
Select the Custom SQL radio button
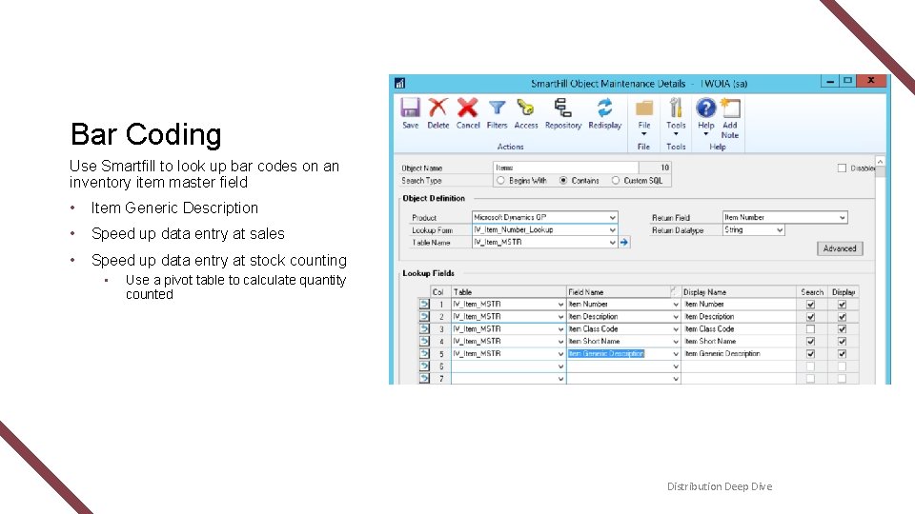pyautogui.click(x=616, y=181)
